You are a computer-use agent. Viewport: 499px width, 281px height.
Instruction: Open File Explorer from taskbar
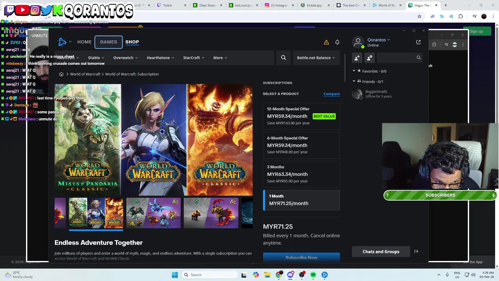pyautogui.click(x=267, y=275)
